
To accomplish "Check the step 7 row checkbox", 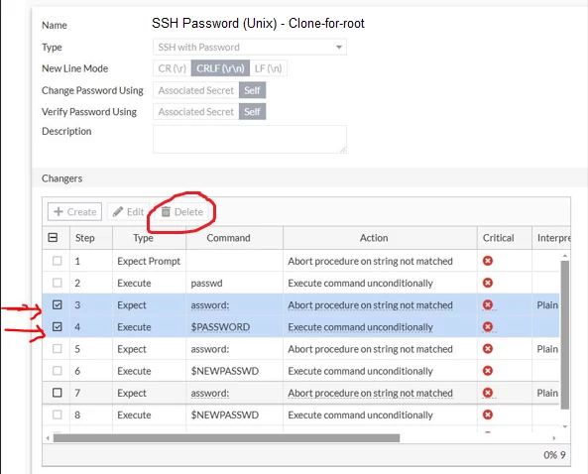I will [57, 393].
